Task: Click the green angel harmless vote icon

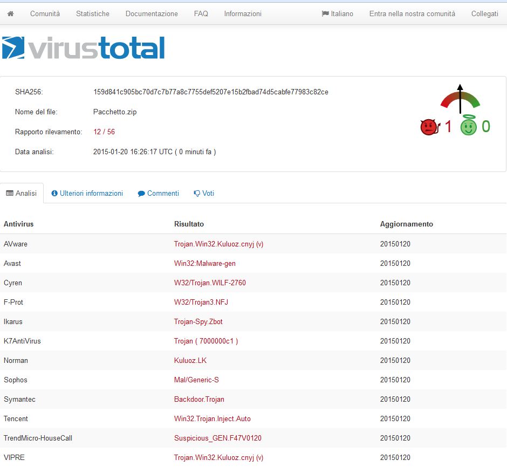Action: (469, 125)
